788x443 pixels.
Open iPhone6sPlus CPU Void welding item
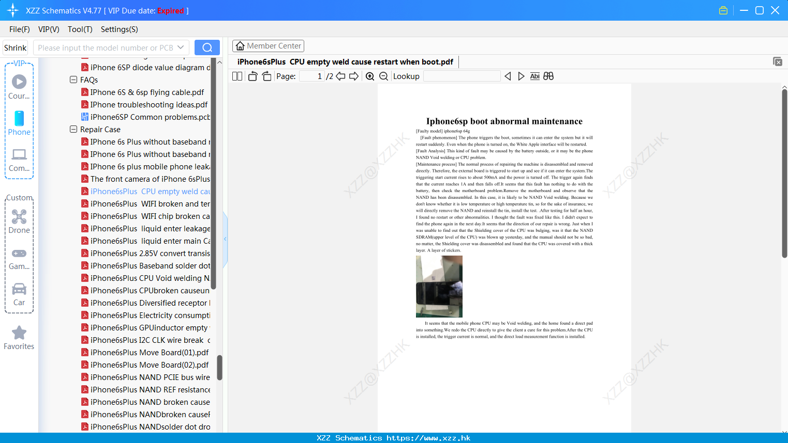coord(146,278)
